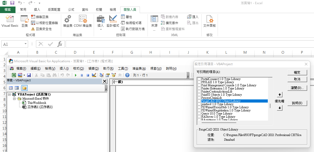Select ThisWorkbook in project tree

click(x=37, y=103)
